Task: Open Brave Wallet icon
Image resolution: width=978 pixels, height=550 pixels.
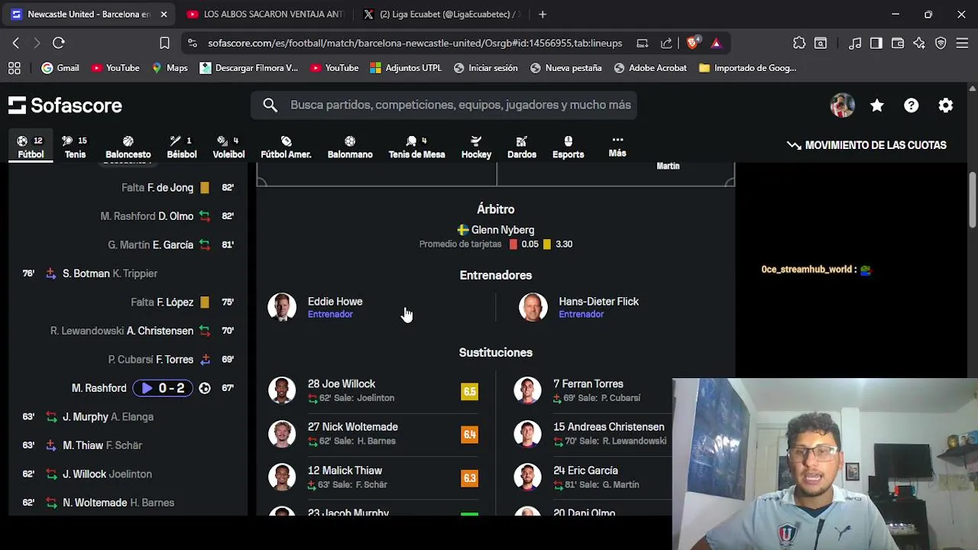Action: [x=898, y=43]
